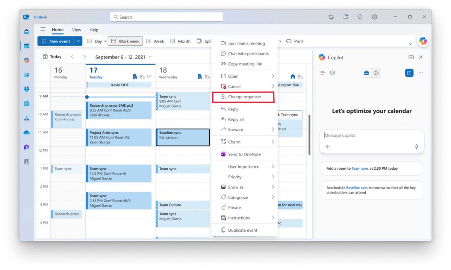This screenshot has width=451, height=270.
Task: Switch Copilot to Work mode briefcase toggle
Action: click(x=366, y=73)
